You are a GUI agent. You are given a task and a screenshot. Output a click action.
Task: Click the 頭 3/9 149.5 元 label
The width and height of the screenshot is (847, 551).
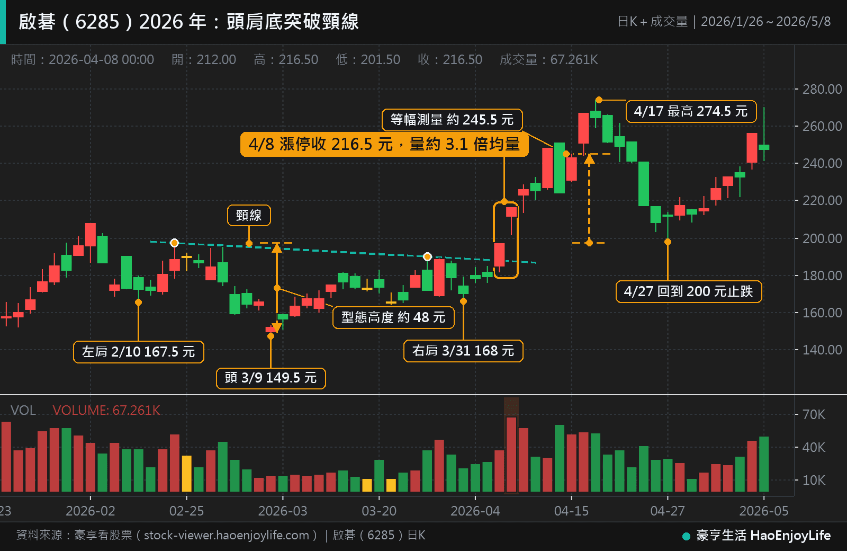271,378
